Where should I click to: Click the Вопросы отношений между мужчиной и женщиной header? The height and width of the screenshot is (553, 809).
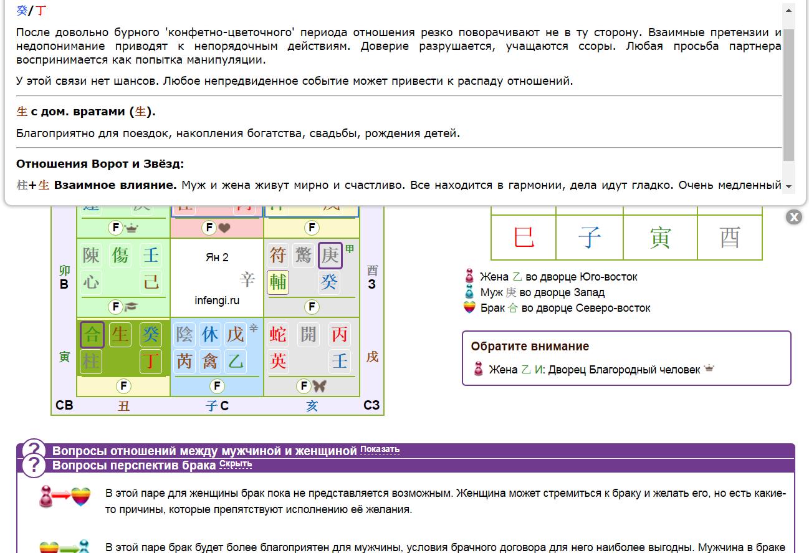pos(204,451)
